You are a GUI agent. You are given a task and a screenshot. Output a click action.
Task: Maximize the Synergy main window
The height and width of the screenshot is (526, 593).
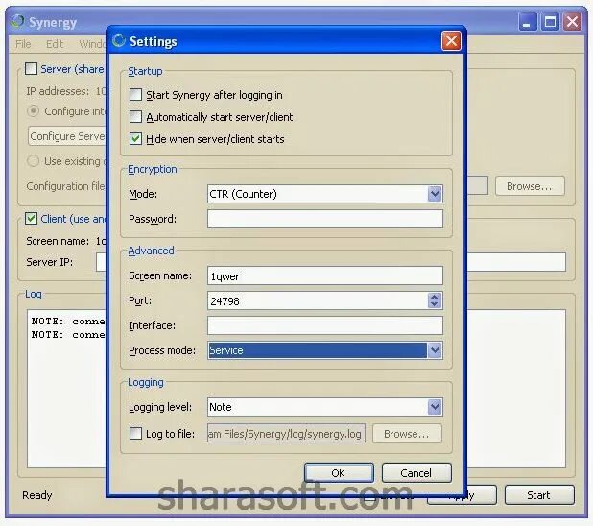coord(550,21)
